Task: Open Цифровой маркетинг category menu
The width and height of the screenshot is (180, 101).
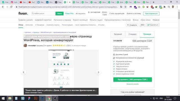Action: (43, 20)
